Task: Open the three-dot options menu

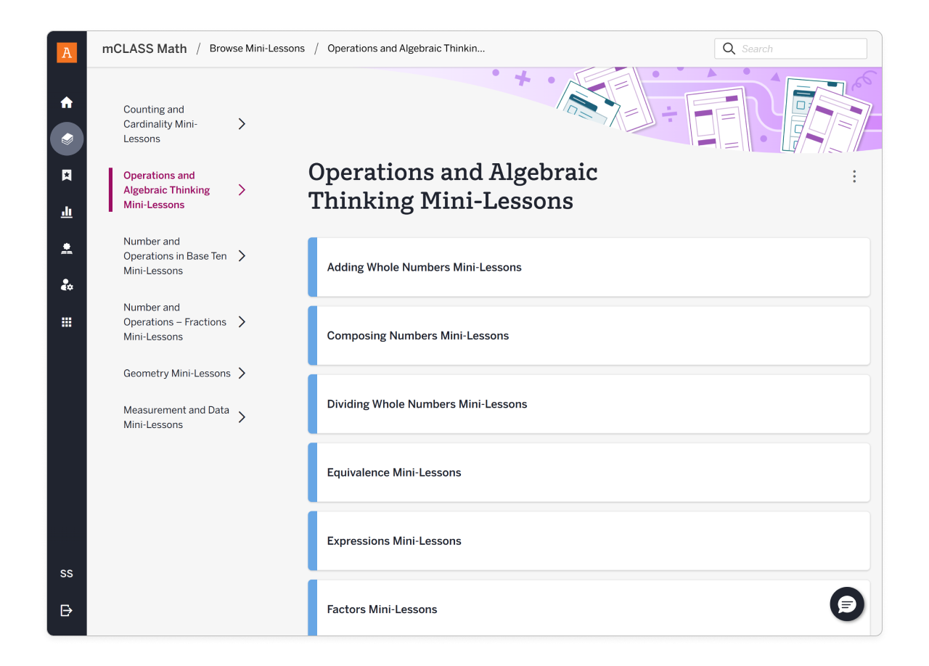Action: [854, 176]
